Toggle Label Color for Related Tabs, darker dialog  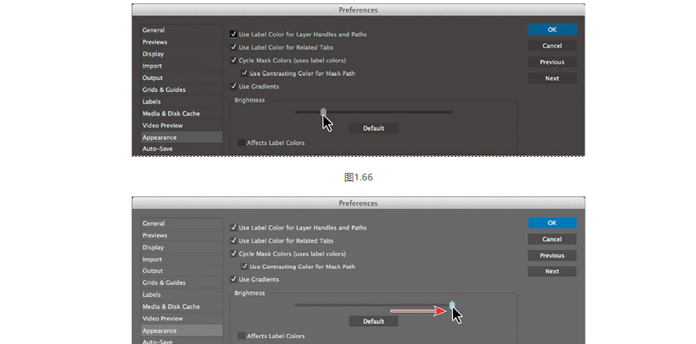coord(234,47)
